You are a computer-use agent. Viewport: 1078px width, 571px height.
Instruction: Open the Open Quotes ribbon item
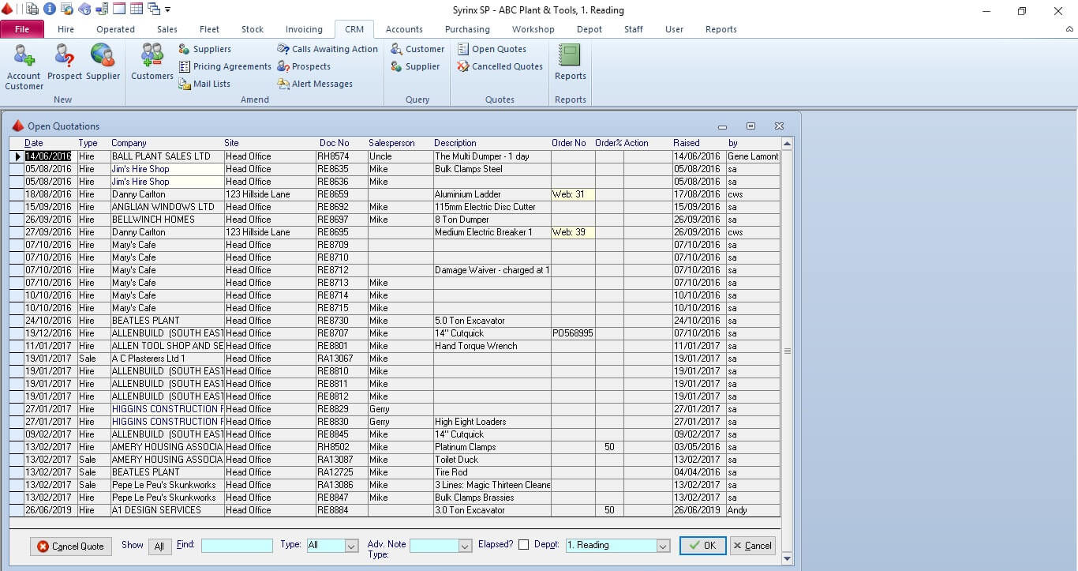(x=492, y=49)
